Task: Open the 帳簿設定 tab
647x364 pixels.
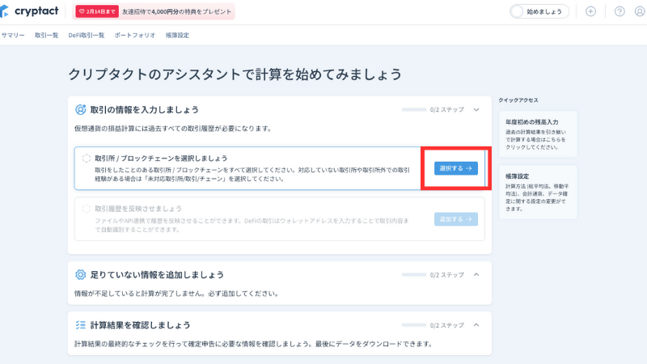Action: (x=177, y=36)
